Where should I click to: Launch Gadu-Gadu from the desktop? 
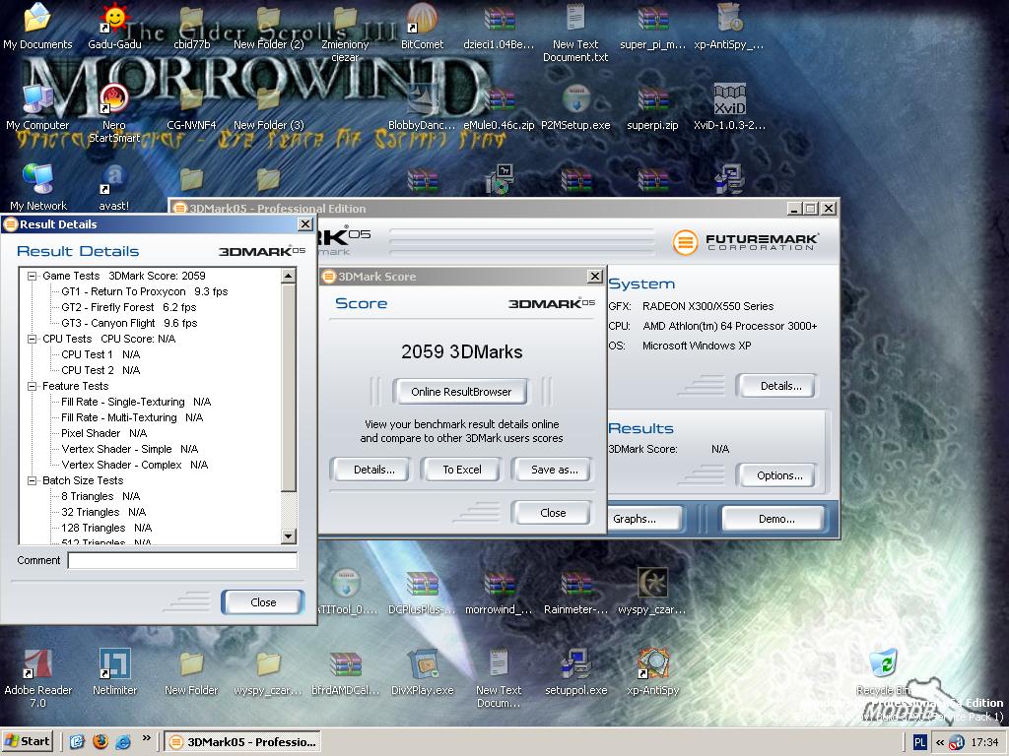click(x=114, y=26)
